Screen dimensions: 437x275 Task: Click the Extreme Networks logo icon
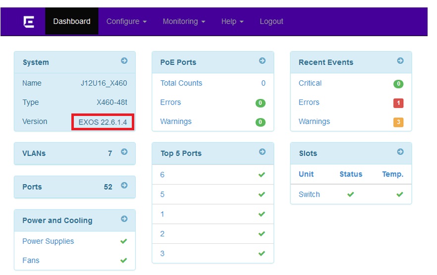click(29, 22)
